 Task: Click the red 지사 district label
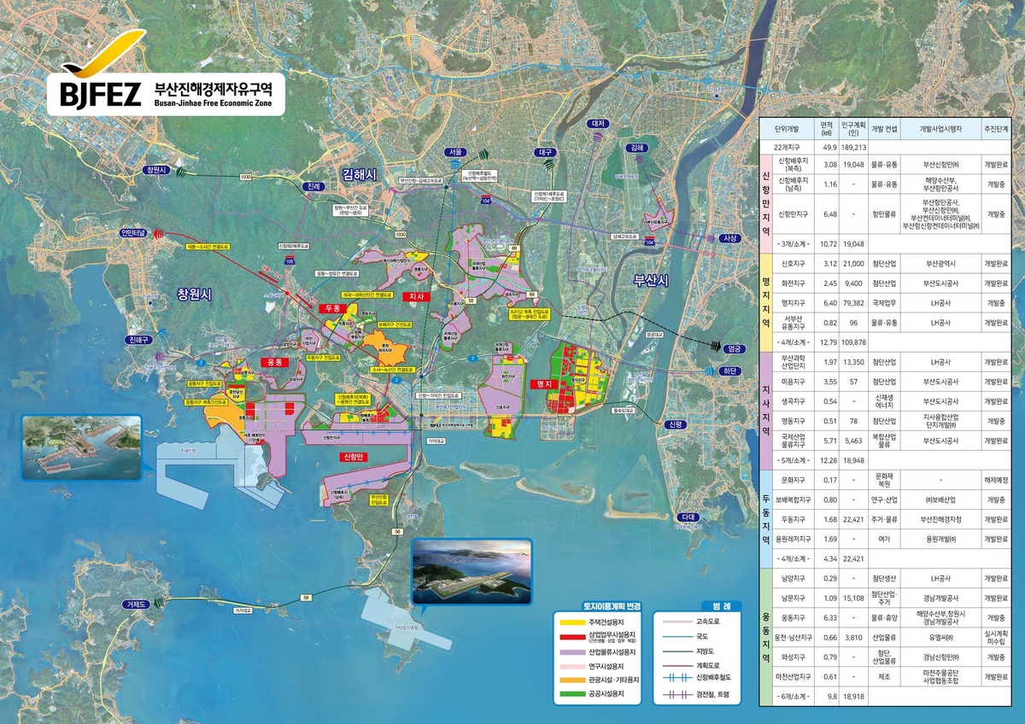[417, 297]
